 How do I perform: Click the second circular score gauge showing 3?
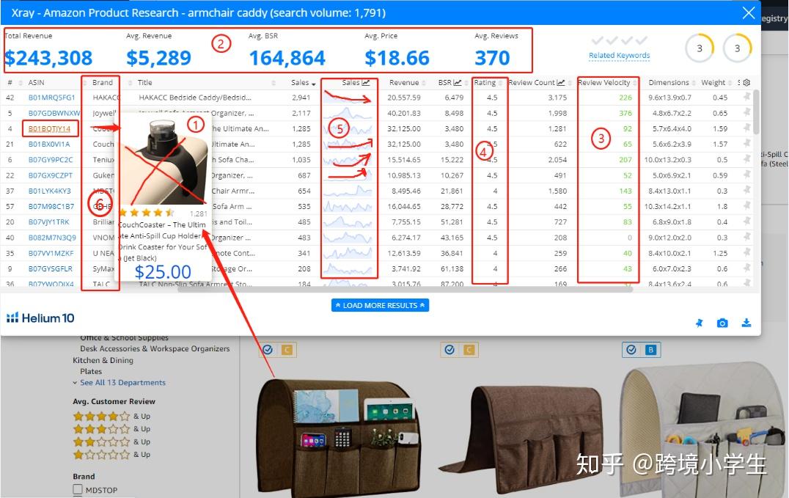point(737,48)
